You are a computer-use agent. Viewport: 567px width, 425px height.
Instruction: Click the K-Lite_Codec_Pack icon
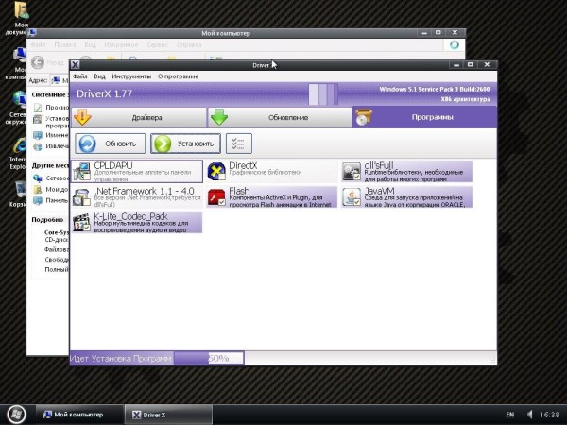82,223
